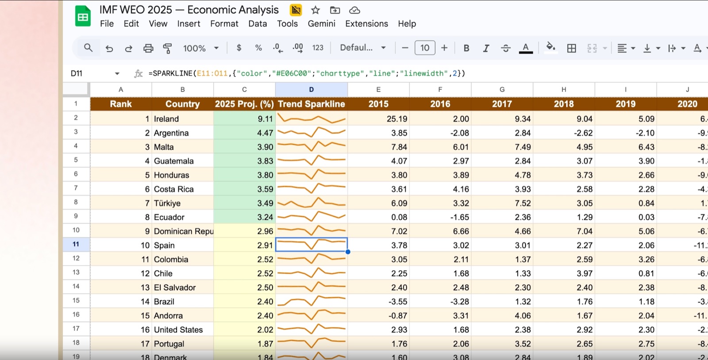Select the Trend Sparkline header cell
The image size is (708, 360).
[311, 104]
